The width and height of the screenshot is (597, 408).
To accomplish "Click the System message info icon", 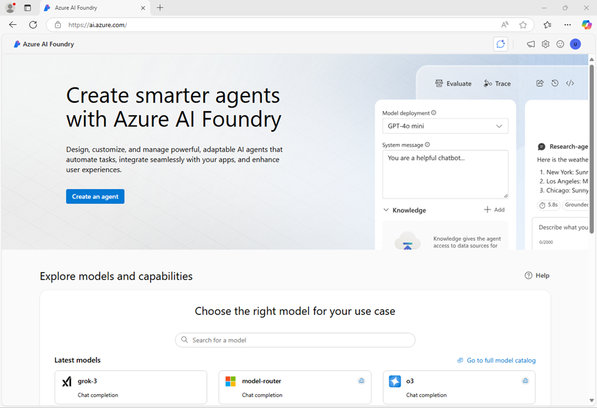I will [427, 145].
